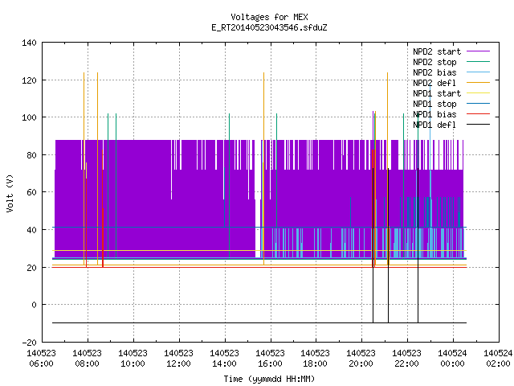The image size is (514, 386).
Task: Click the 'NPD2 start' legend label
Action: point(437,51)
